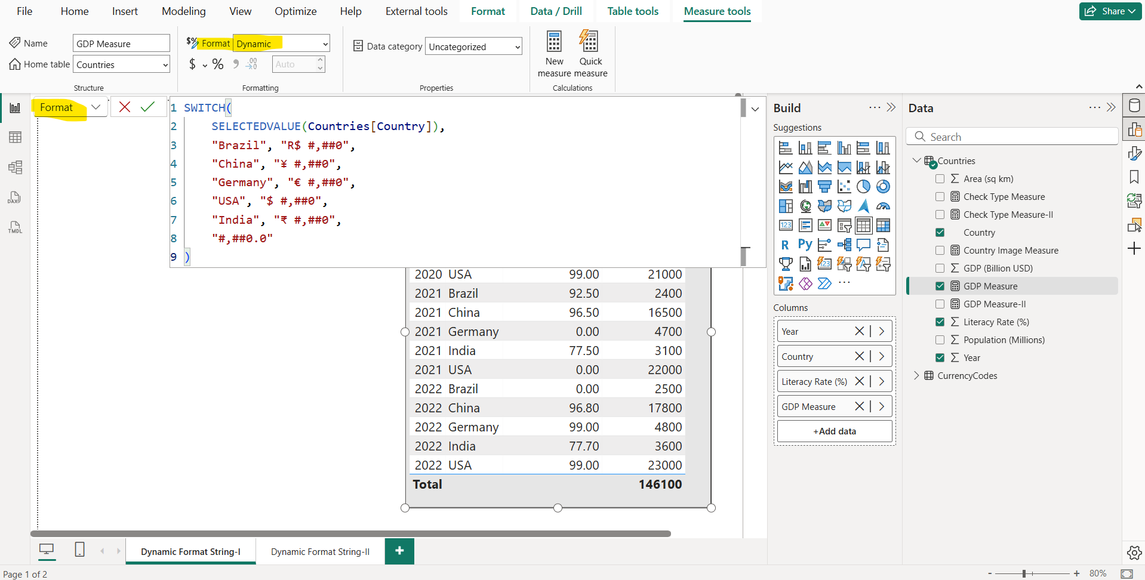Select the Pie chart visual suggestion
This screenshot has width=1145, height=580.
coord(863,186)
